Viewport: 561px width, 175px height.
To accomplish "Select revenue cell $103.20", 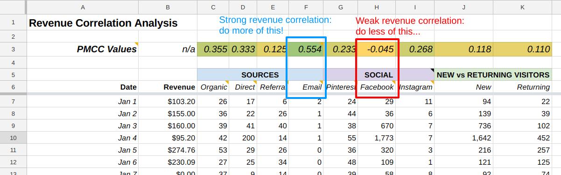I will [168, 101].
